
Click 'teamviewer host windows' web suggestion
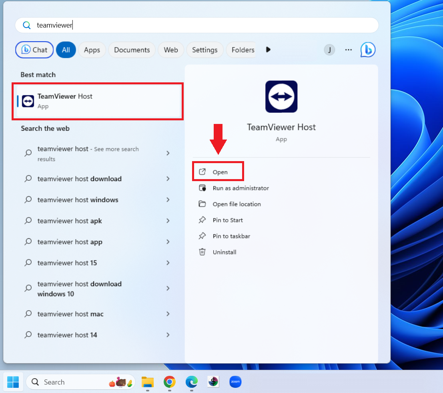98,200
